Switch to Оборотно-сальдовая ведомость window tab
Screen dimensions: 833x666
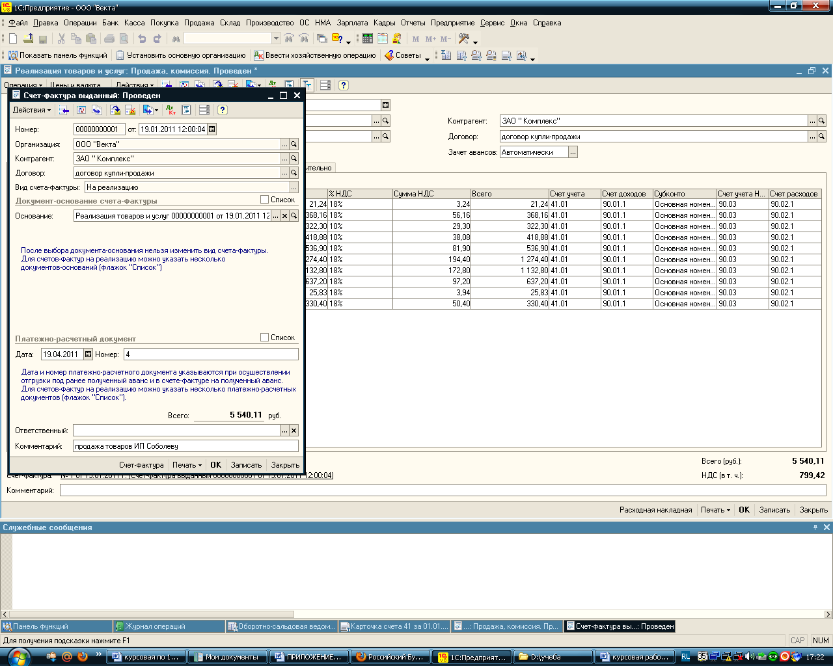pyautogui.click(x=282, y=626)
